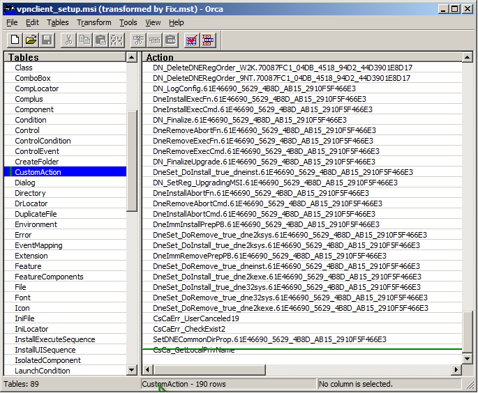Select the struck-through CsCa_GetLocalPrivName row

[x=302, y=350]
